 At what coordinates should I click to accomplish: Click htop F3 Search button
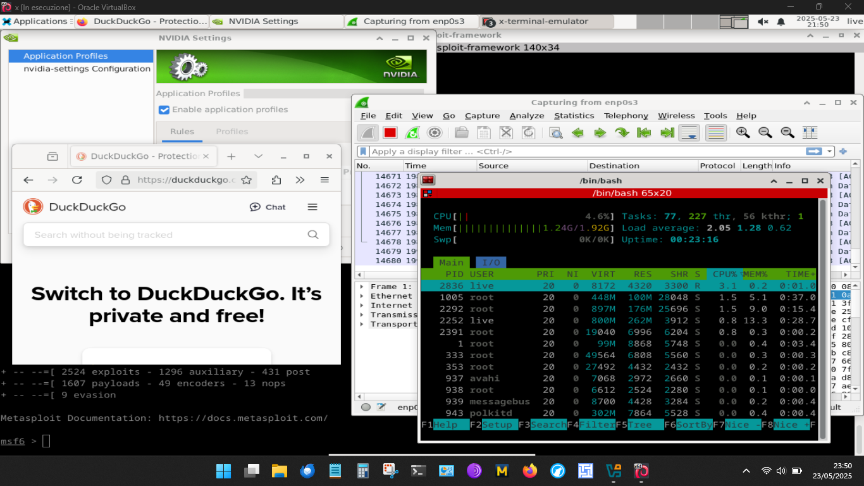point(542,425)
